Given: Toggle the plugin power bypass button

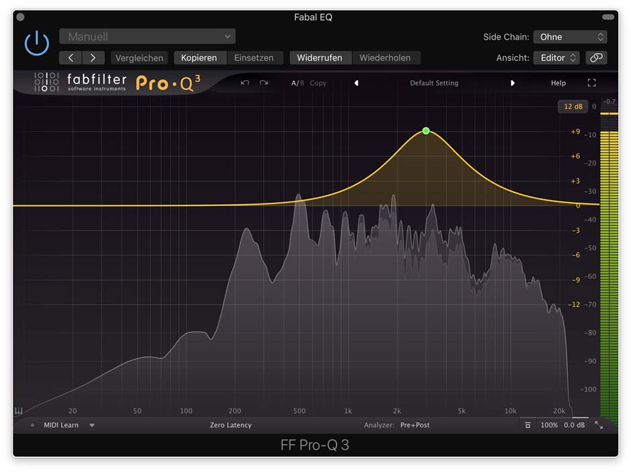Looking at the screenshot, I should point(36,43).
